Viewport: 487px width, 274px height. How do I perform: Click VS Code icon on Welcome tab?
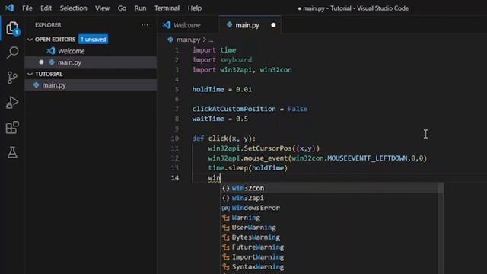pos(167,25)
